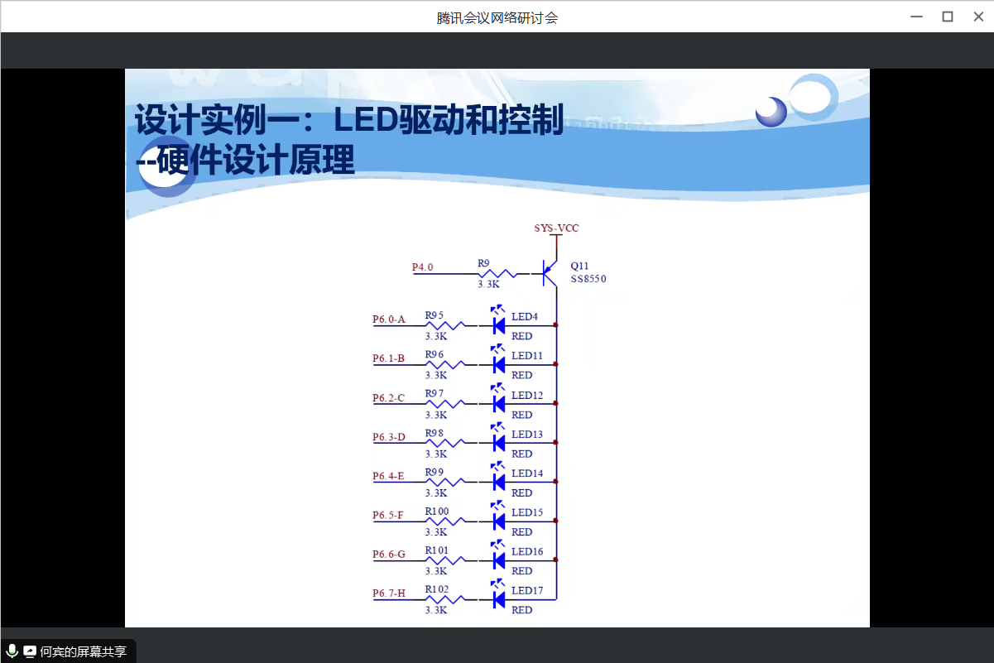Maximize the 腾讯会议网络研讨会 window
994x663 pixels.
948,17
